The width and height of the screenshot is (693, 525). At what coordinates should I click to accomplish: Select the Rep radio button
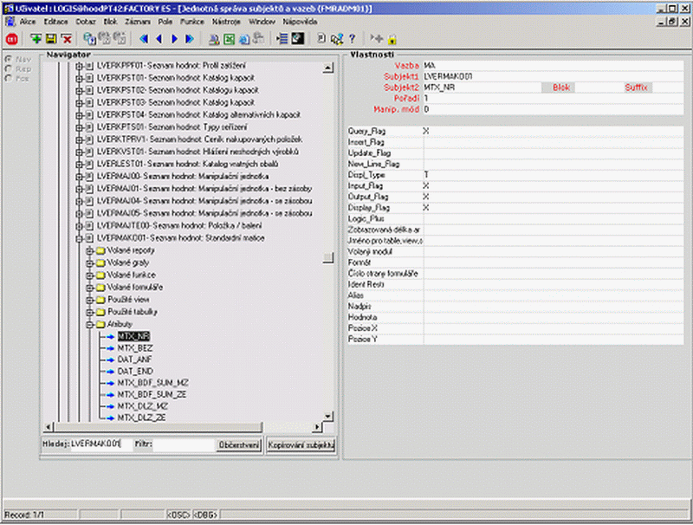(8, 68)
